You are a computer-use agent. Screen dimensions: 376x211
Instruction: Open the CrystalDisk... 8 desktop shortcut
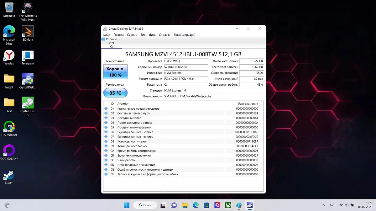point(28,107)
